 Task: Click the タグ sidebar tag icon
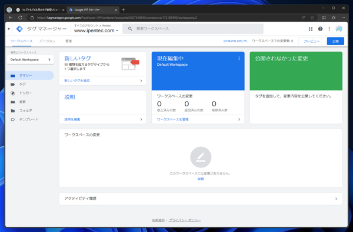pyautogui.click(x=13, y=85)
